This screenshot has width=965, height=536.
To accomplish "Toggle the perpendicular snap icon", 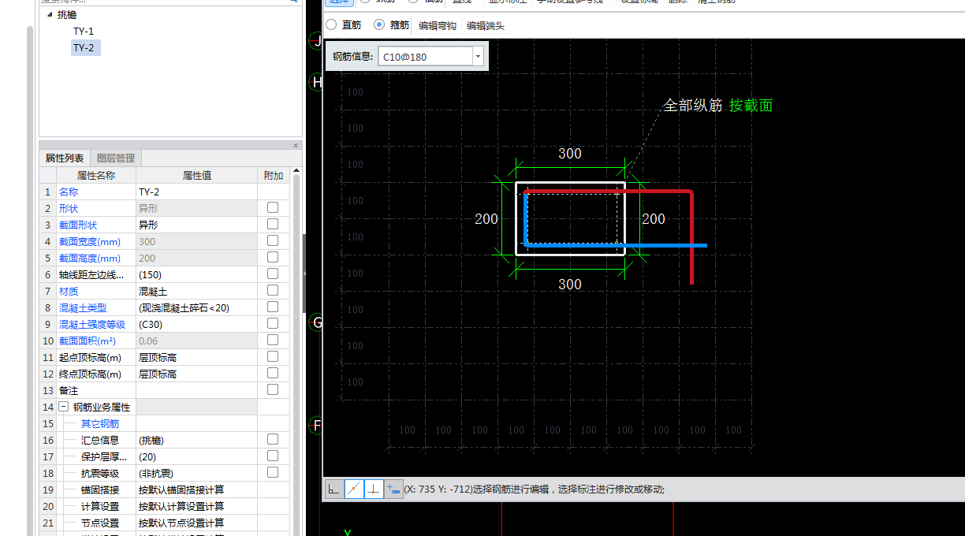I will (x=374, y=489).
